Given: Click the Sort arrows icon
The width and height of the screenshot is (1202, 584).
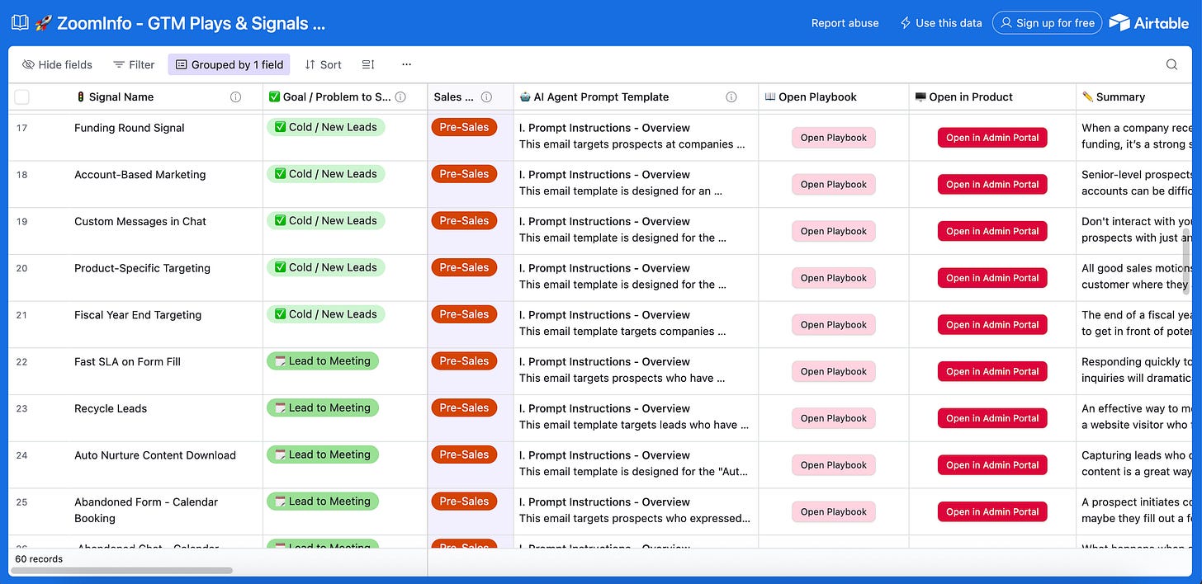Looking at the screenshot, I should [310, 64].
